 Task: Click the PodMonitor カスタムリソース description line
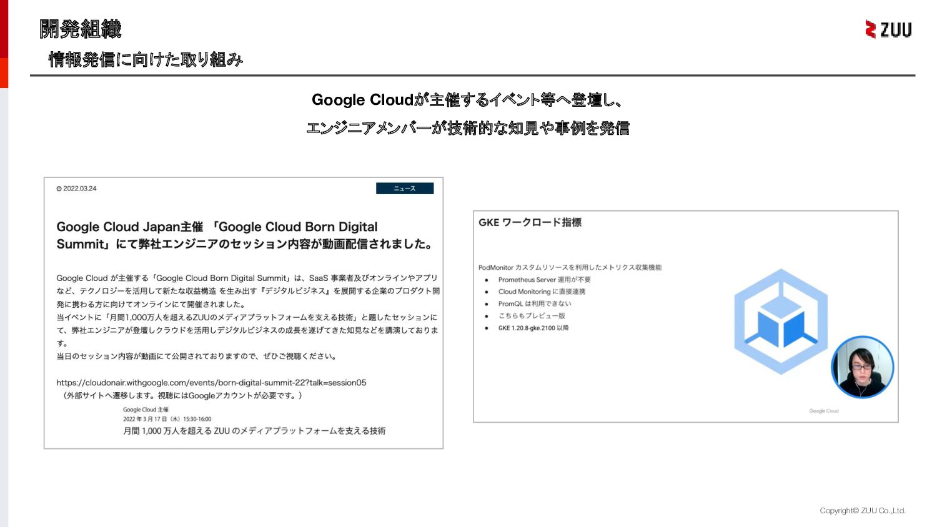tap(570, 267)
